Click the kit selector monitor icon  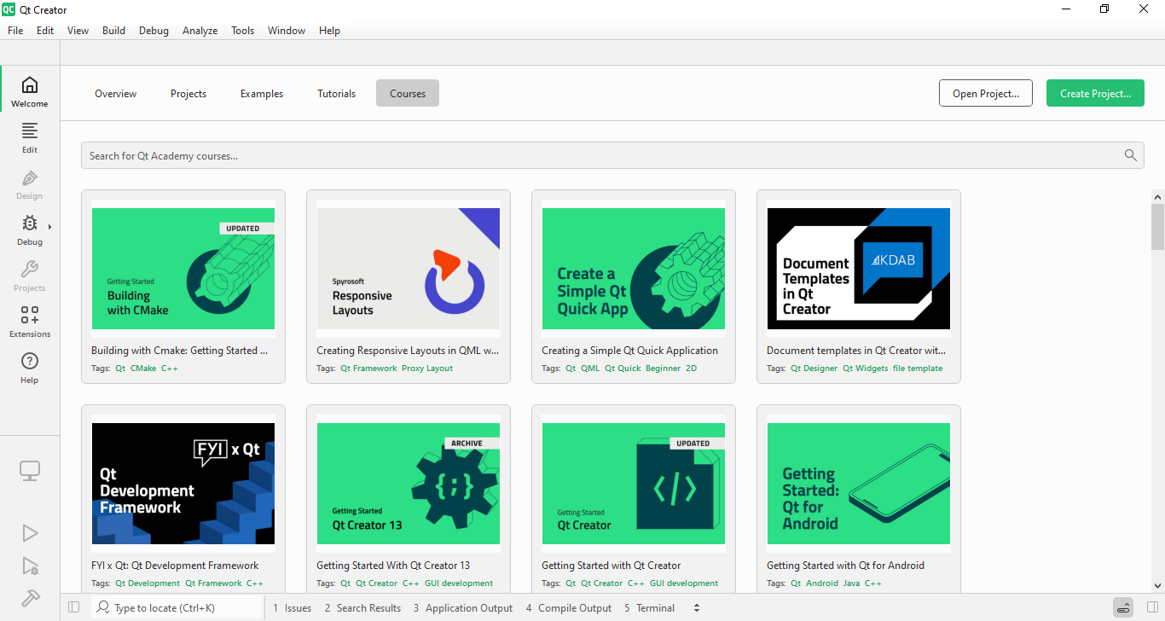click(30, 470)
